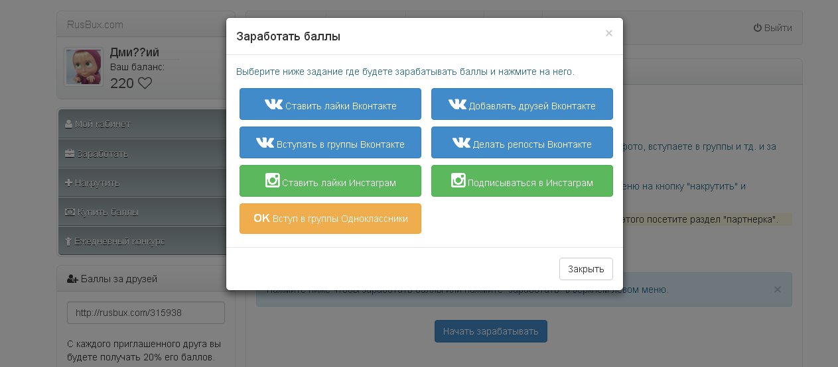The image size is (838, 367).
Task: Close the dialog with Закрыть button
Action: point(586,269)
